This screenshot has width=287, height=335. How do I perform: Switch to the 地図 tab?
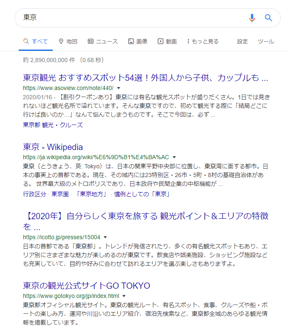tap(68, 41)
